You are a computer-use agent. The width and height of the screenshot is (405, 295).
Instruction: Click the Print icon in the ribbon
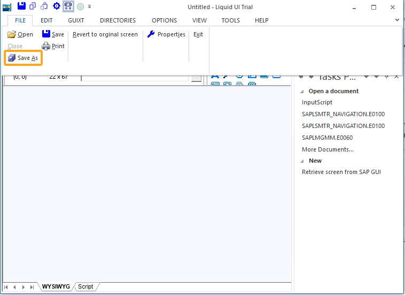tap(46, 46)
